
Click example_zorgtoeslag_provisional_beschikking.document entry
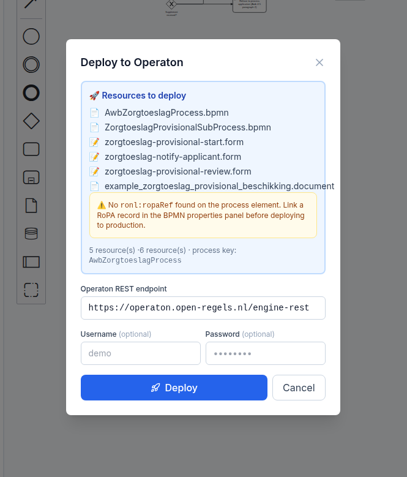coord(219,186)
